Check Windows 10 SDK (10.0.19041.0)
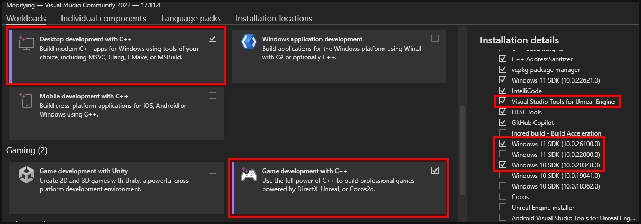The height and width of the screenshot is (224, 641). tap(503, 176)
